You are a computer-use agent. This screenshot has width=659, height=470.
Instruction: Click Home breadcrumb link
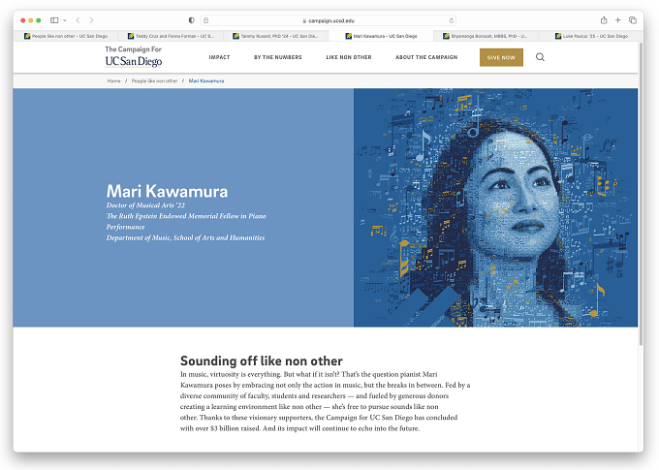(x=114, y=80)
